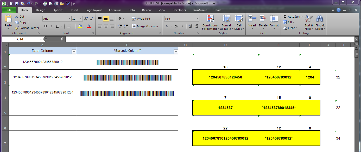This screenshot has width=361, height=152.
Task: Click the New blank document icon
Action: click(x=11, y=3)
